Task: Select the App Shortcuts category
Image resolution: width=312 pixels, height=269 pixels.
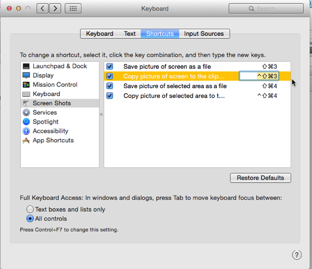Action: pos(60,140)
